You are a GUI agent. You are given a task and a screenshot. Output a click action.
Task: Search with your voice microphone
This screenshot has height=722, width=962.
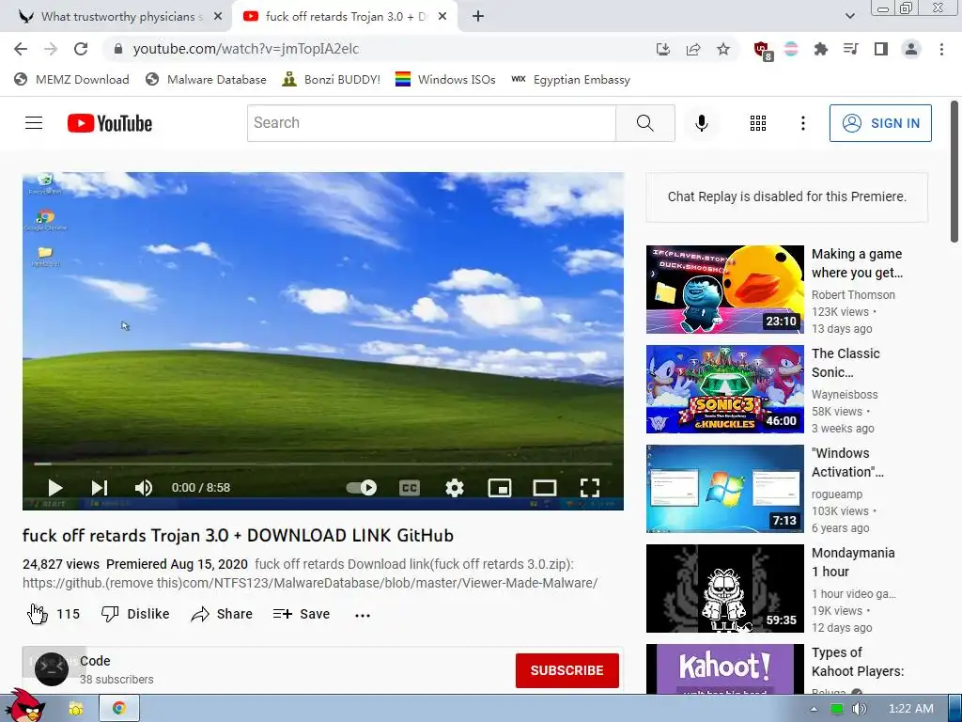(702, 123)
